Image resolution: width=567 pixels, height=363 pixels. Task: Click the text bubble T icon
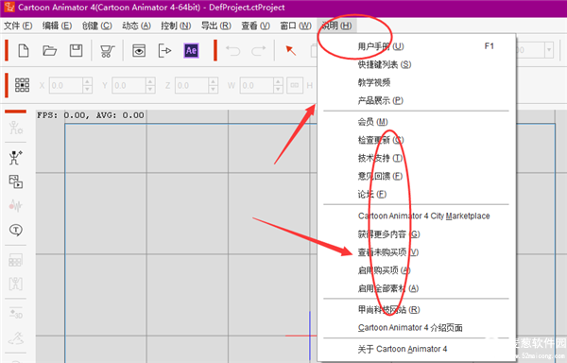click(x=16, y=230)
